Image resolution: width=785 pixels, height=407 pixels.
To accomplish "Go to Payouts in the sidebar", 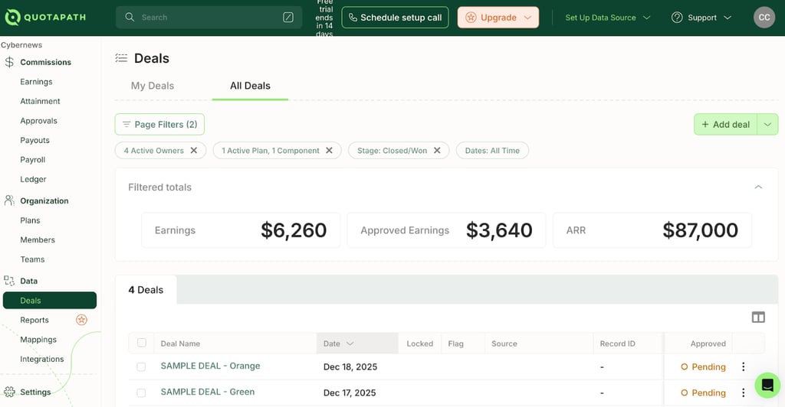I will tap(34, 140).
